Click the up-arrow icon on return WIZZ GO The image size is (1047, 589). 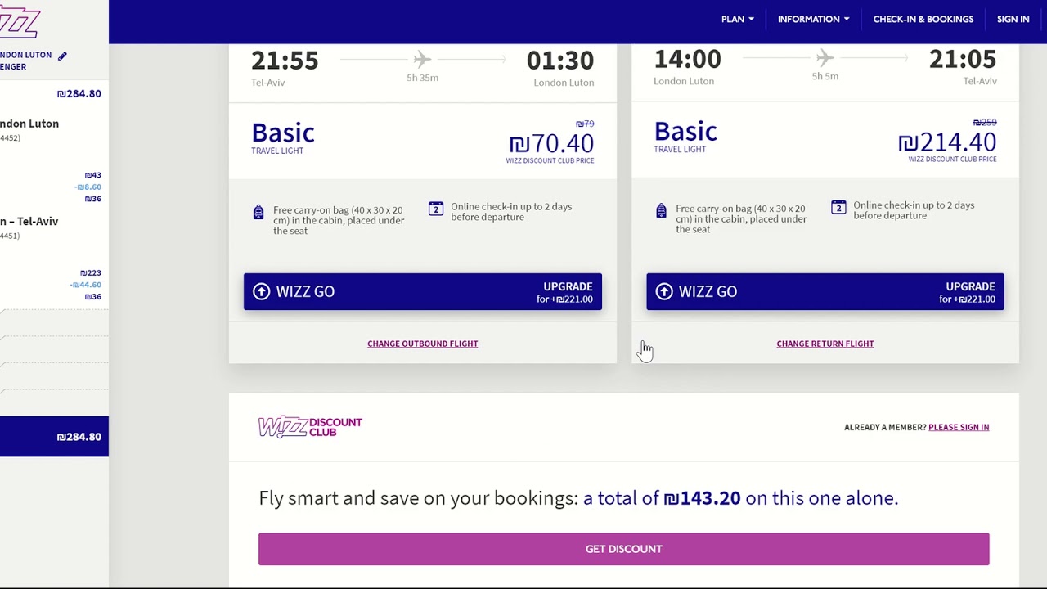point(664,292)
